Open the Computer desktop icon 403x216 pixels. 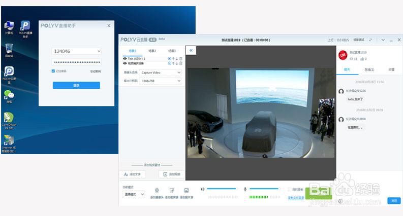(x=9, y=28)
